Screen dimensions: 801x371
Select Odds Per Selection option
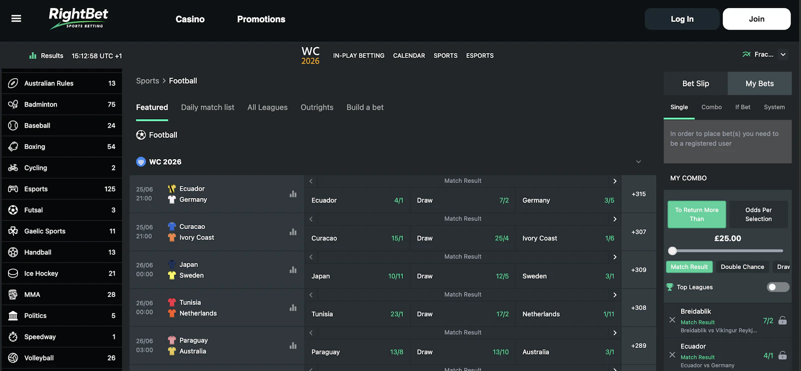pos(758,214)
